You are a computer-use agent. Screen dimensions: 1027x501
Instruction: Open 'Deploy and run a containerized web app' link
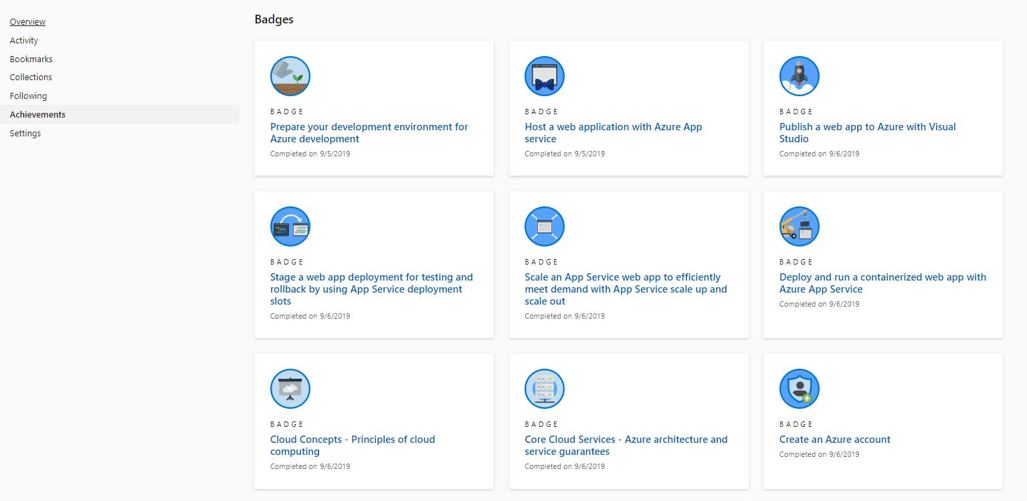coord(883,283)
